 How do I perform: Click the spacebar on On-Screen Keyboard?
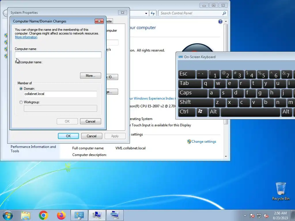coord(250,112)
